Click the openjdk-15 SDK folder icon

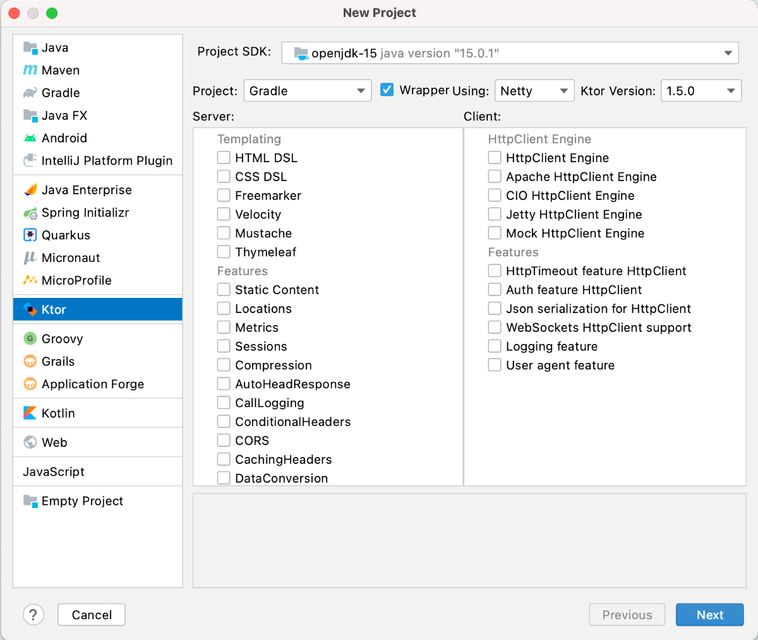tap(301, 53)
